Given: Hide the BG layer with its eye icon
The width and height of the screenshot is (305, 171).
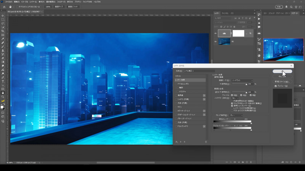Looking at the screenshot, I should pyautogui.click(x=215, y=41).
